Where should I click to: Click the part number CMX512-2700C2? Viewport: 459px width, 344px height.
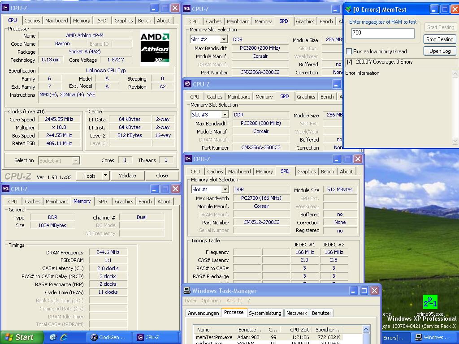(x=261, y=222)
